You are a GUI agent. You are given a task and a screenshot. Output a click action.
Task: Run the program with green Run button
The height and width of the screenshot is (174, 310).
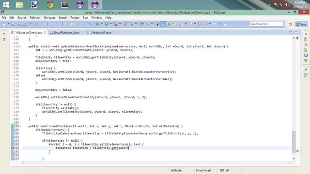(106, 24)
